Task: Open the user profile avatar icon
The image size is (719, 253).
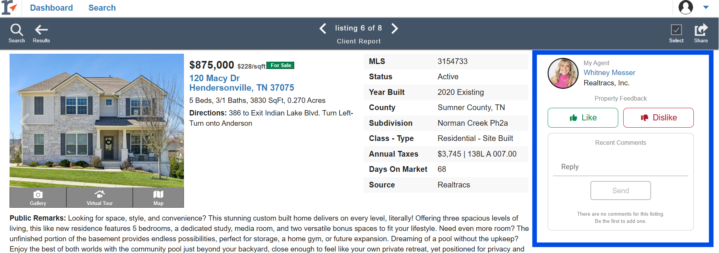Action: (x=686, y=7)
